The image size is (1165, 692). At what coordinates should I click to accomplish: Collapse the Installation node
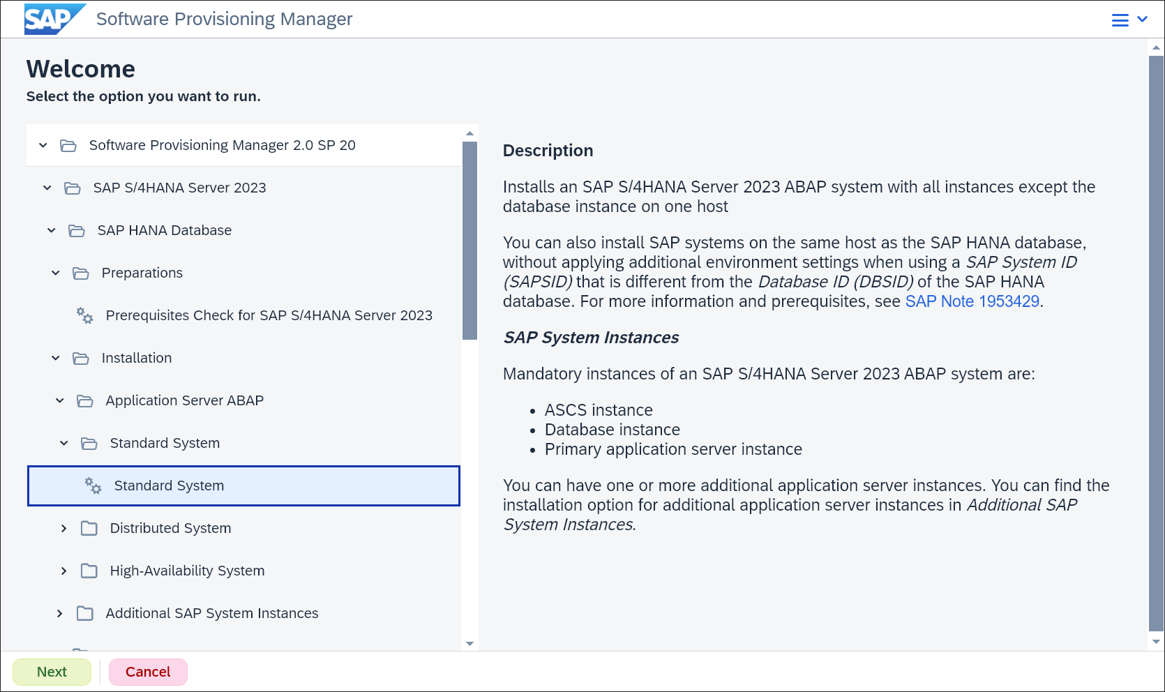56,358
